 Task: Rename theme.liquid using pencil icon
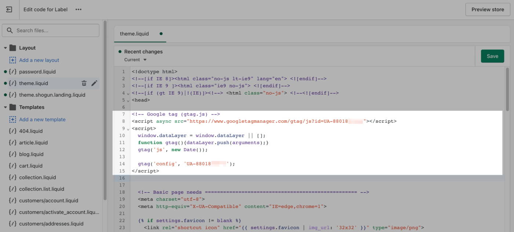coord(94,83)
